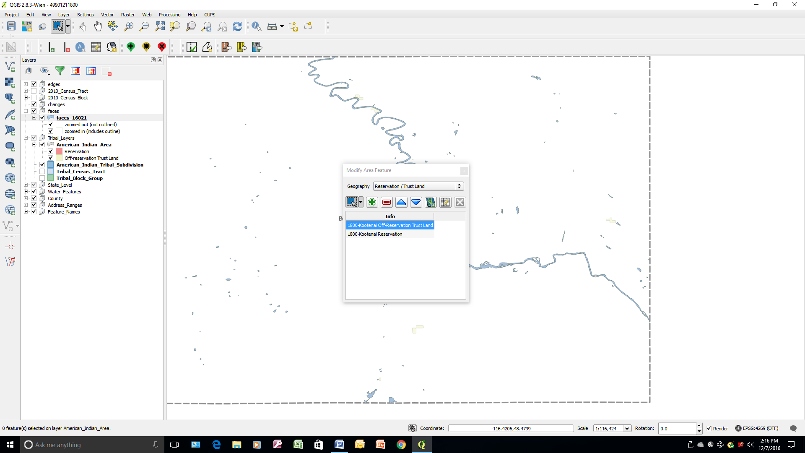Viewport: 805px width, 453px height.
Task: Select 1800-Kootenai Off-Reservation Trust Land item
Action: coord(390,225)
